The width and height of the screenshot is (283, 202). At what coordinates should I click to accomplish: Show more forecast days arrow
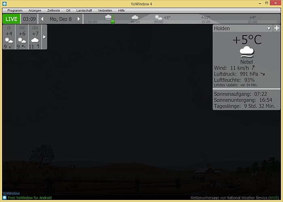(x=44, y=37)
